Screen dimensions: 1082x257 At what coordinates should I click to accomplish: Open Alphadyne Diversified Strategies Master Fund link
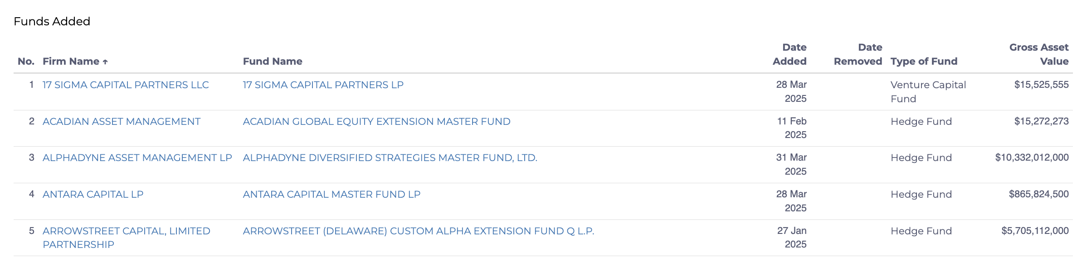point(390,158)
